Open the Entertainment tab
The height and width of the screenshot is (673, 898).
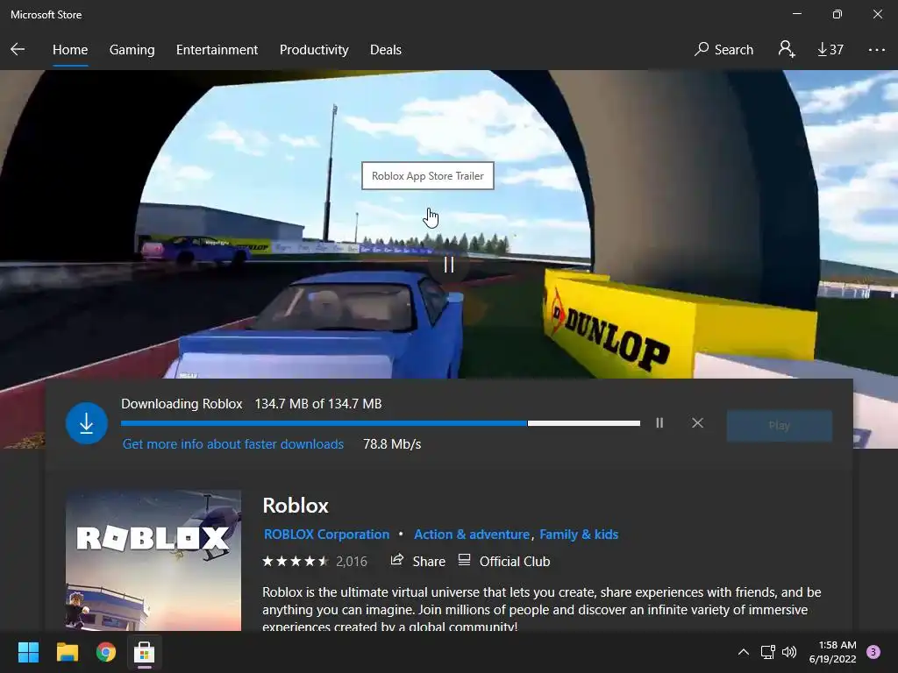coord(217,50)
